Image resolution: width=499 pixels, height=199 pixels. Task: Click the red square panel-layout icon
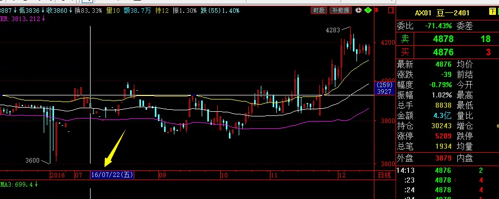tap(391, 10)
